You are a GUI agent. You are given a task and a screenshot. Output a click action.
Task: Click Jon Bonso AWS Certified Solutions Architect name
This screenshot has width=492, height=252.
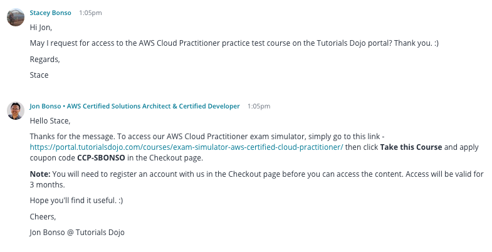[135, 106]
